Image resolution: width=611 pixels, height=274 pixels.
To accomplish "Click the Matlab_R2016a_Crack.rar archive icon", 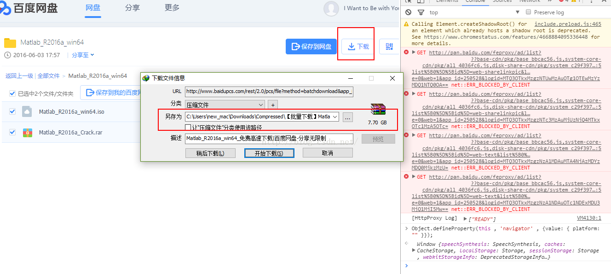I will coord(27,132).
